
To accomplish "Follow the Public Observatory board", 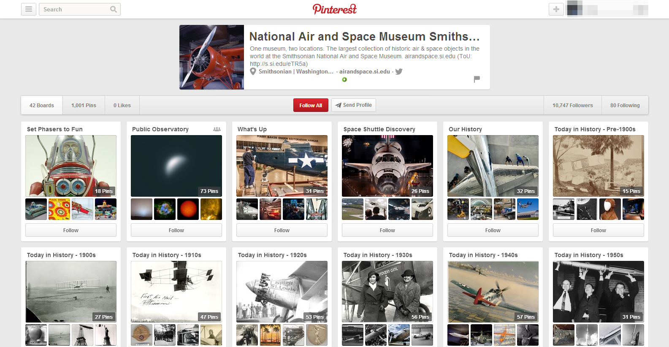I will (176, 230).
